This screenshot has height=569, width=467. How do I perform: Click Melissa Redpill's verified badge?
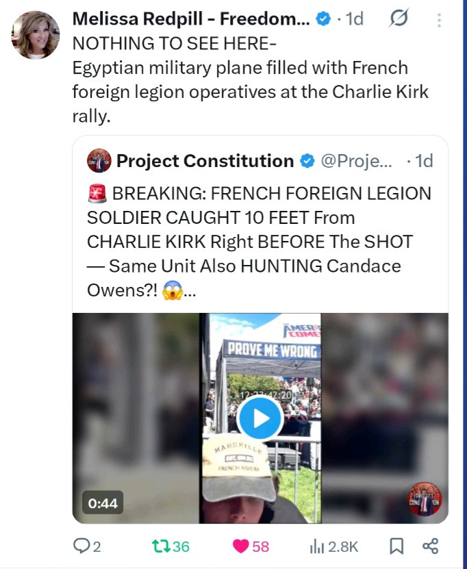[323, 20]
